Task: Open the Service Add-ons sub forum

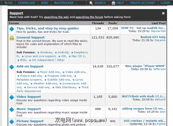Action: [38, 87]
